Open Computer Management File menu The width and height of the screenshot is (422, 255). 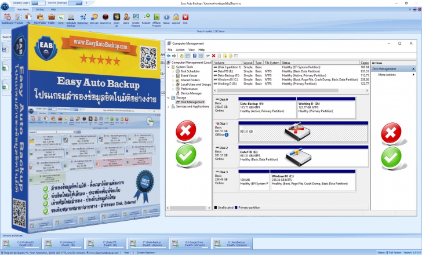click(x=170, y=50)
